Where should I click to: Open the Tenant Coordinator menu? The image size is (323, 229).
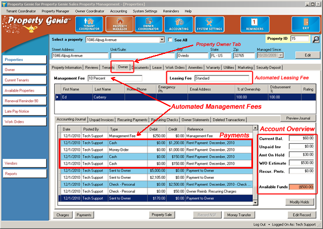coord(21,11)
